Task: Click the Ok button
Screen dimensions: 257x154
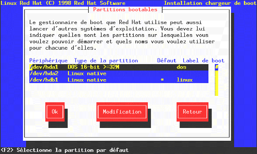Action: coord(55,112)
